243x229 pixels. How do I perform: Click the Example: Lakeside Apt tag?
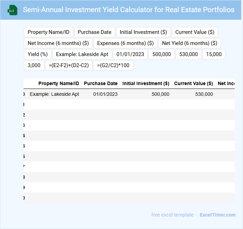click(x=82, y=54)
